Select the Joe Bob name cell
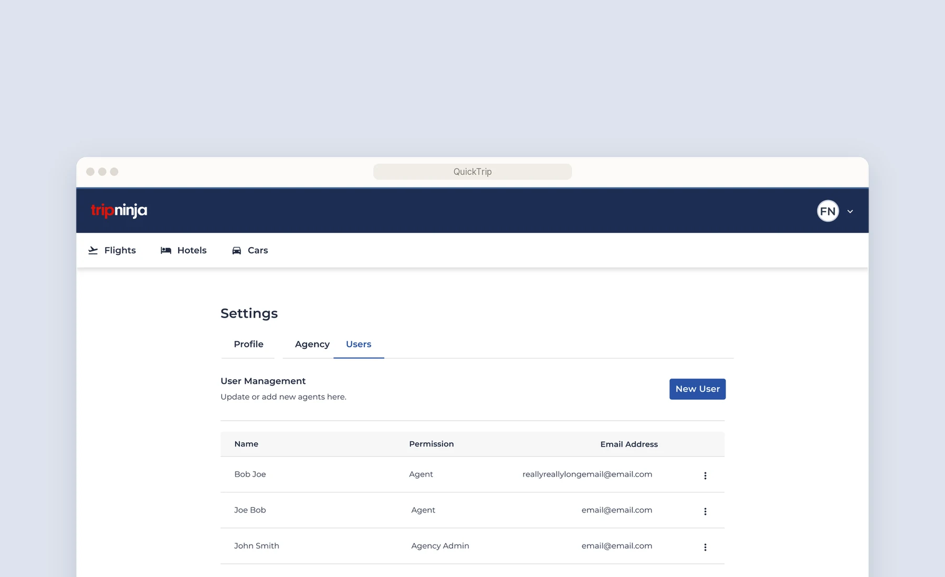945x577 pixels. point(250,510)
